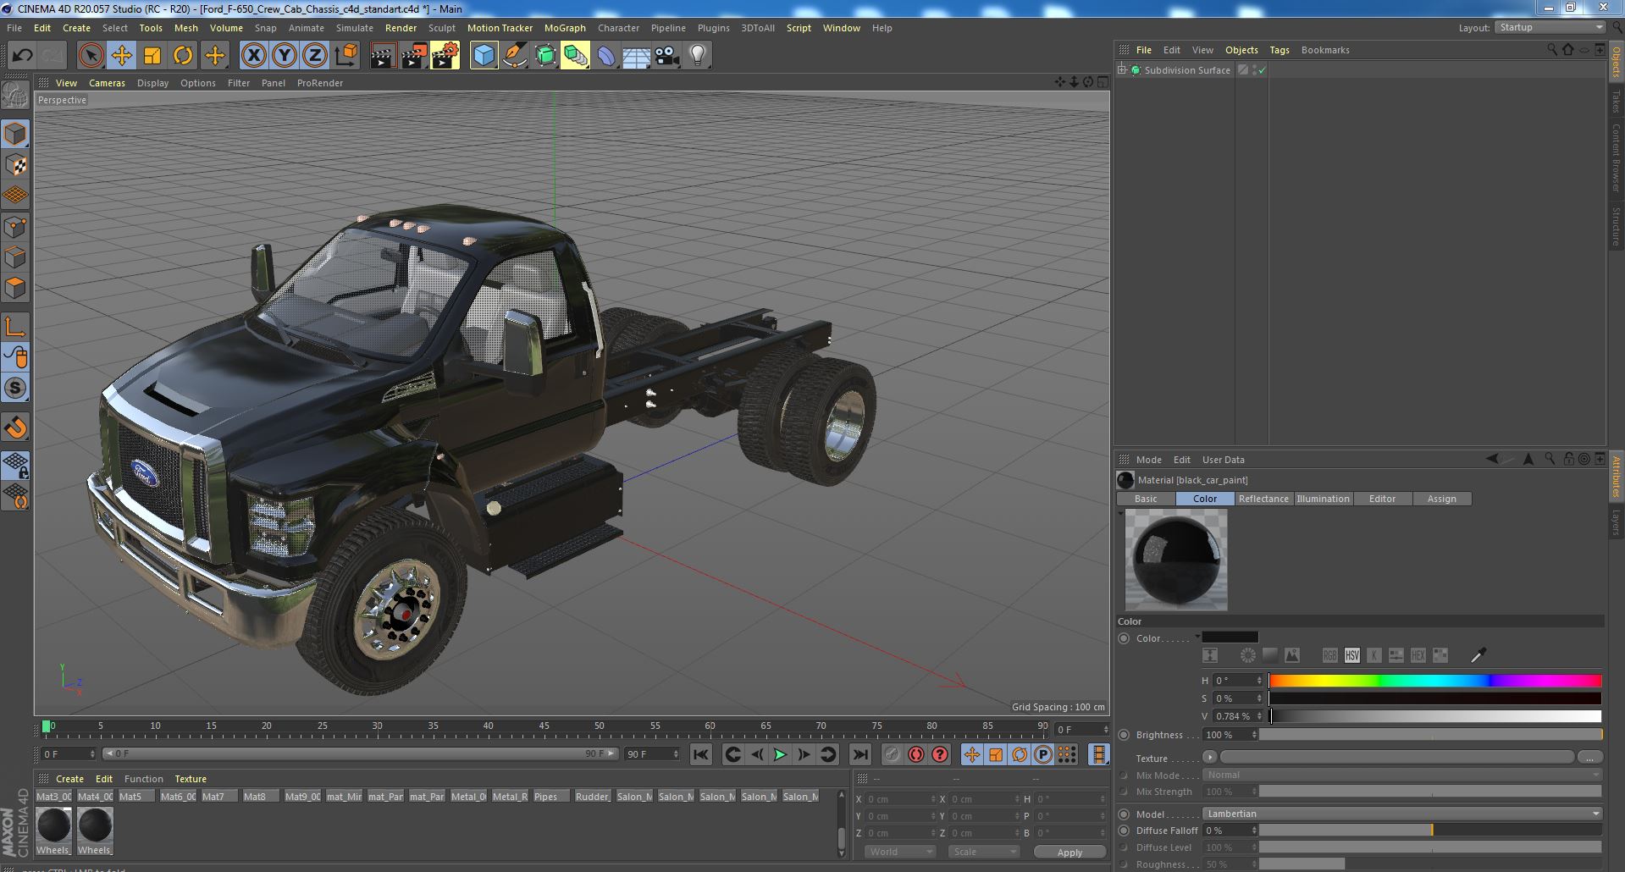Click the Brightness animation circle toggle

coord(1125,735)
